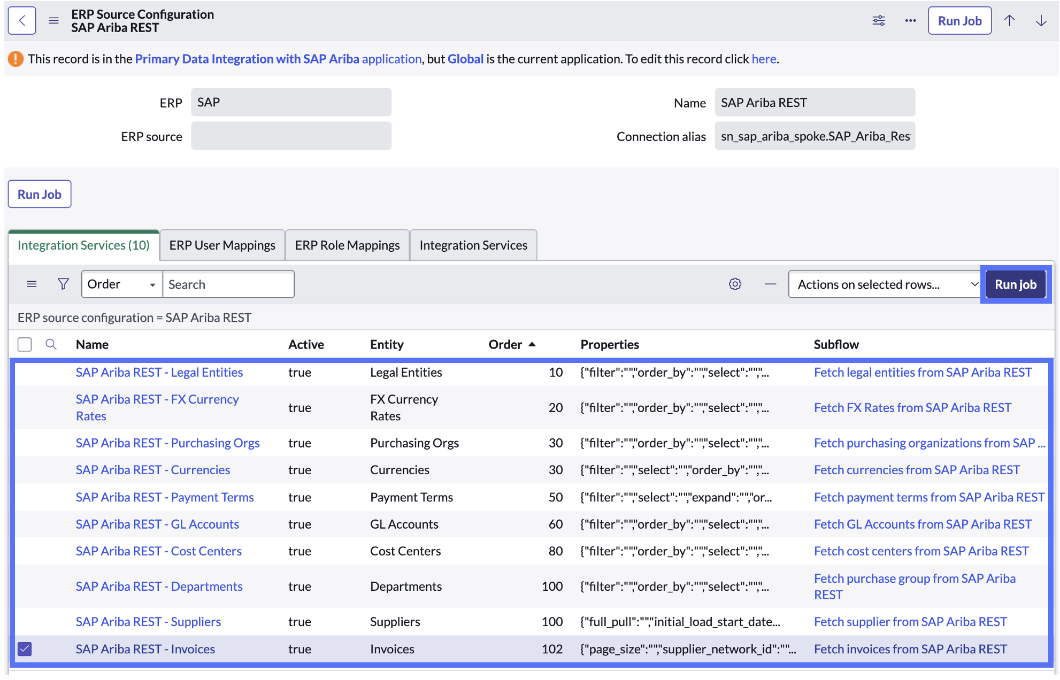The image size is (1060, 680).
Task: Open Fetch legal entities from SAP Ariba REST
Action: [x=923, y=372]
